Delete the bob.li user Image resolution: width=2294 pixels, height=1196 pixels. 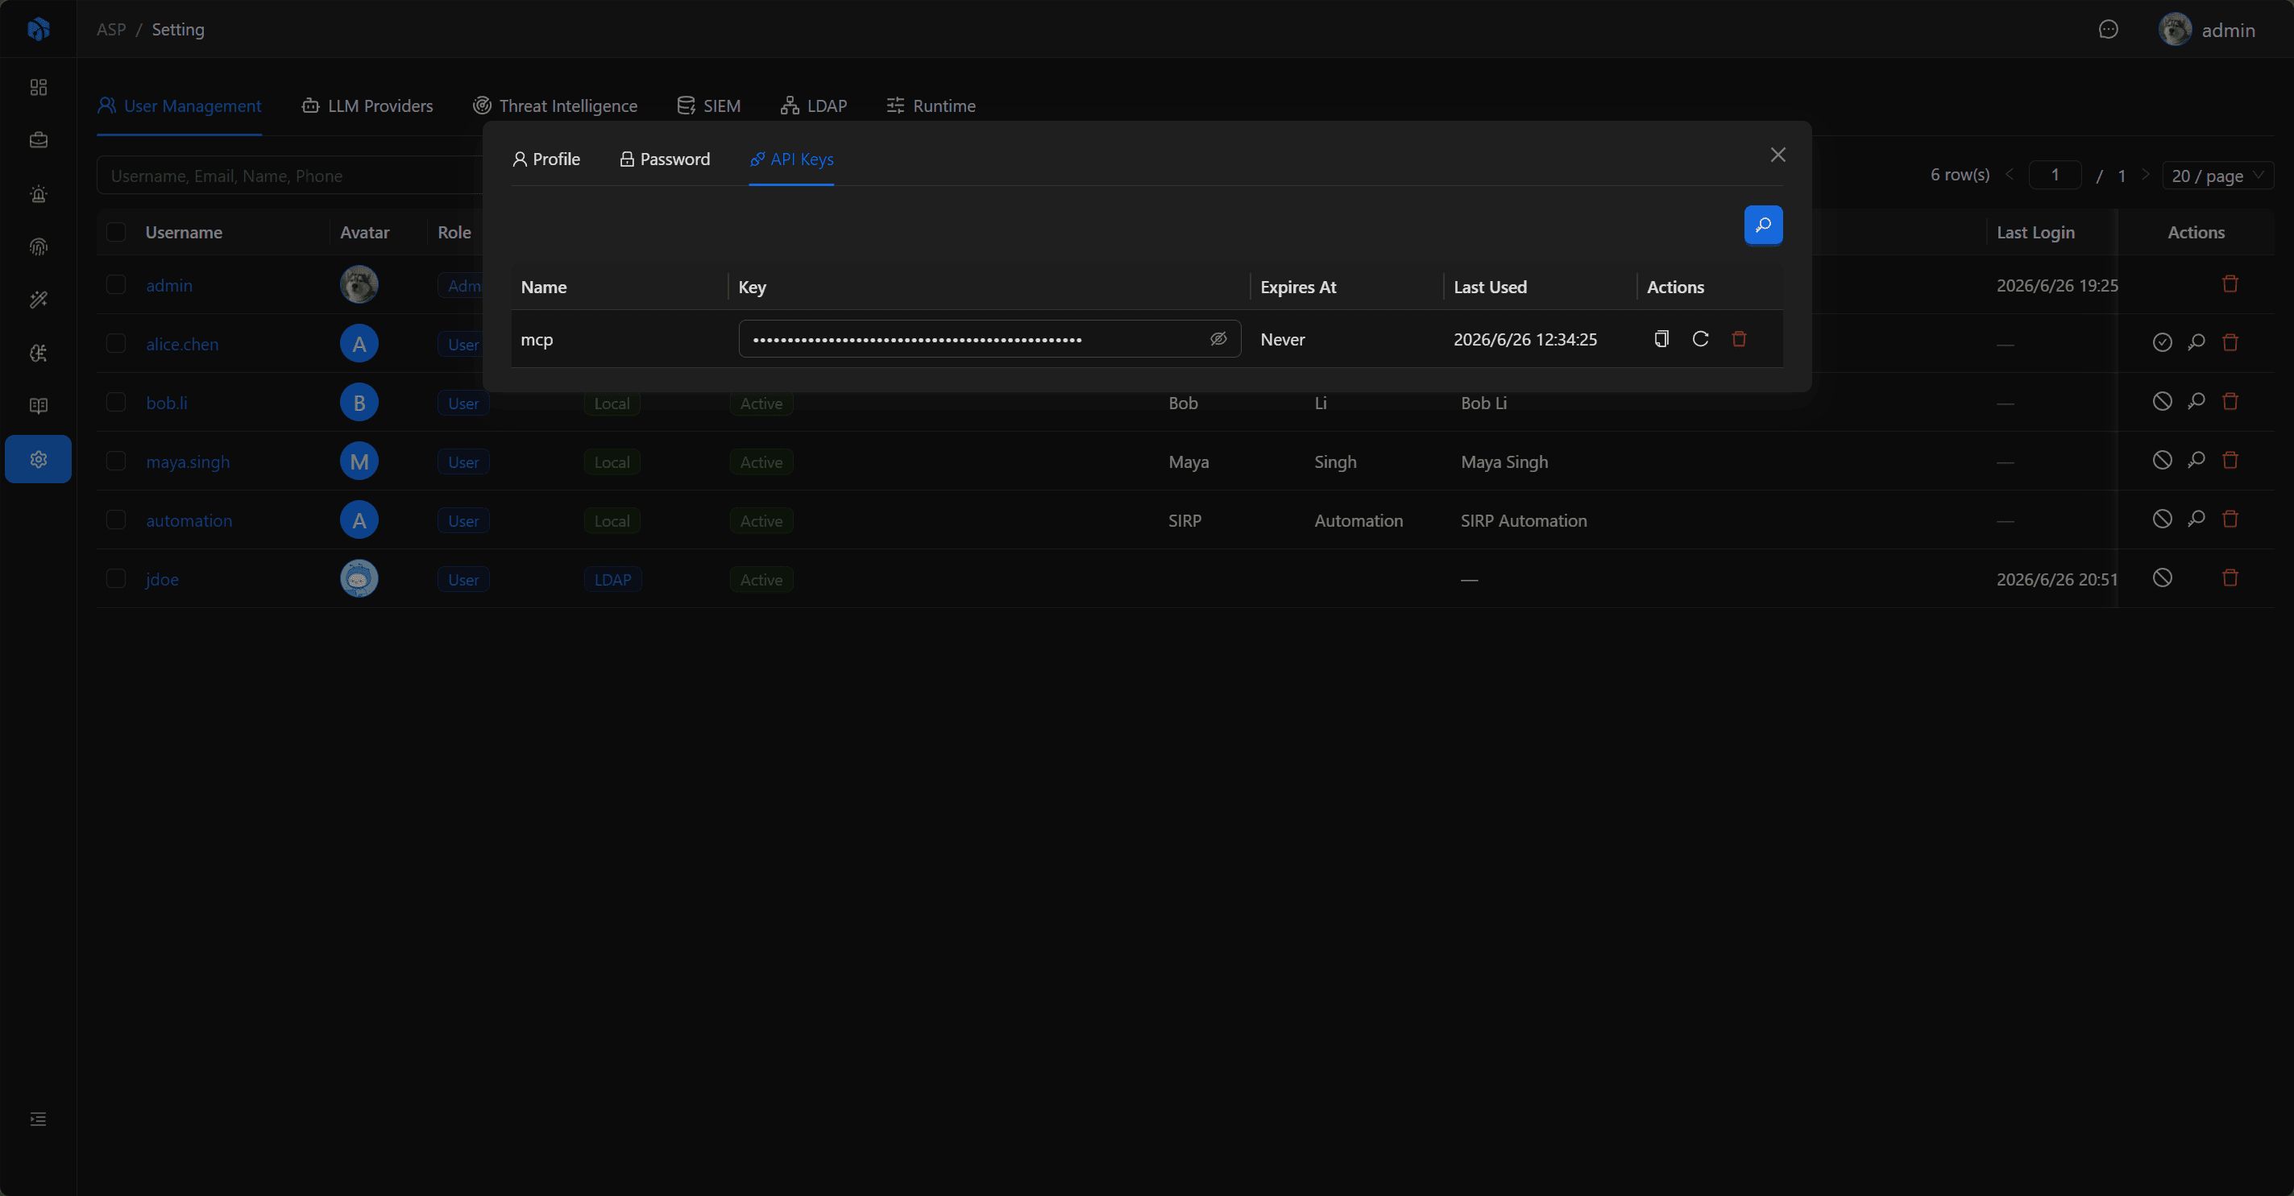pyautogui.click(x=2230, y=401)
